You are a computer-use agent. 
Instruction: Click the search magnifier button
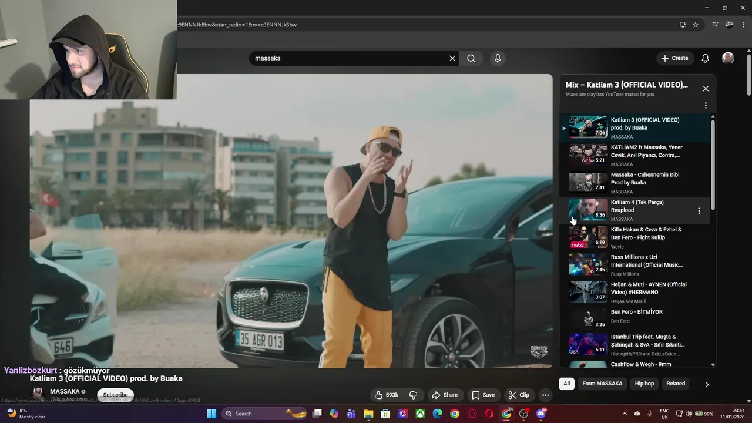[471, 58]
